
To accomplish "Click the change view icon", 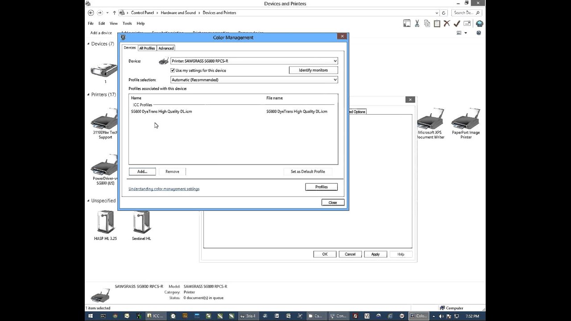I will tap(459, 33).
